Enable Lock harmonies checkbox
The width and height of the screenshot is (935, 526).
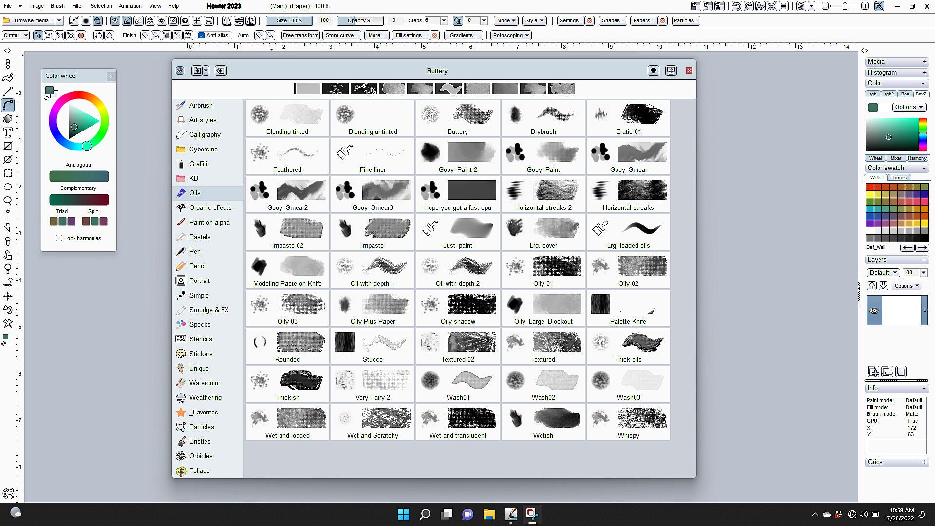tap(59, 238)
